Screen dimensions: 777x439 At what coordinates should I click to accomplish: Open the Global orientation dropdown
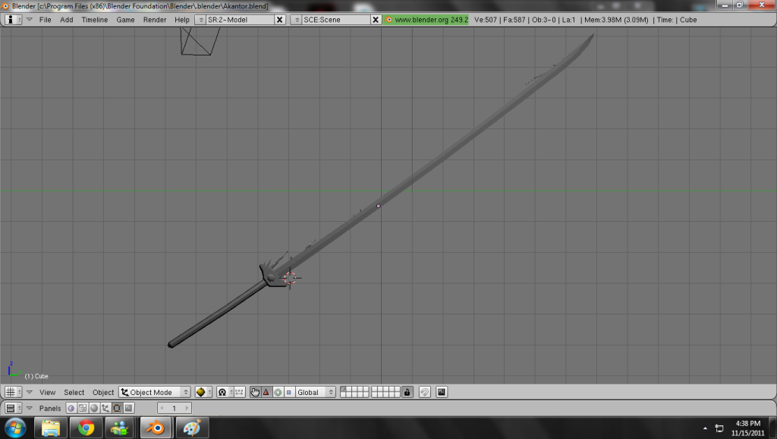tap(315, 393)
